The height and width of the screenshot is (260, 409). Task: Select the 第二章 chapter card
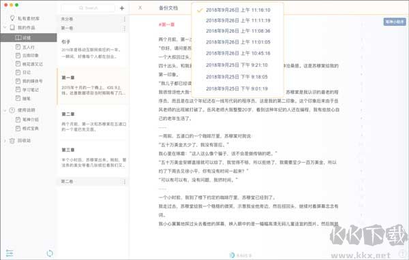click(x=93, y=122)
